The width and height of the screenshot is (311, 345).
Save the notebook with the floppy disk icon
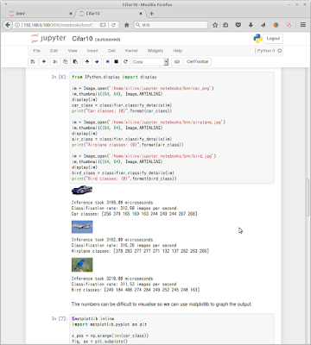pyautogui.click(x=33, y=62)
